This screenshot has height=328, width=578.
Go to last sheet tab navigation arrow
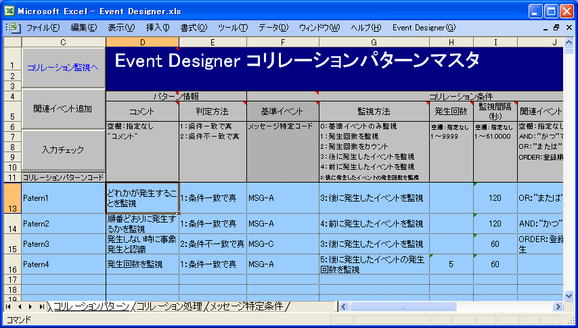tap(42, 306)
